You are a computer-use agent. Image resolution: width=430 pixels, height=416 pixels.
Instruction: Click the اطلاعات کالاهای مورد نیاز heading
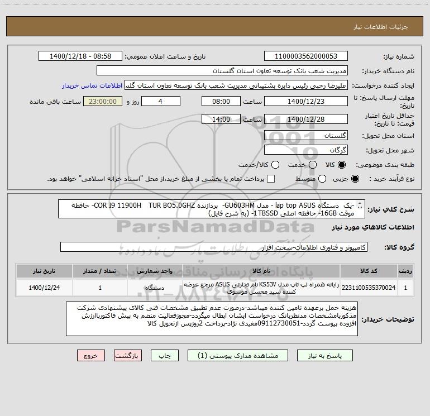[x=373, y=227]
